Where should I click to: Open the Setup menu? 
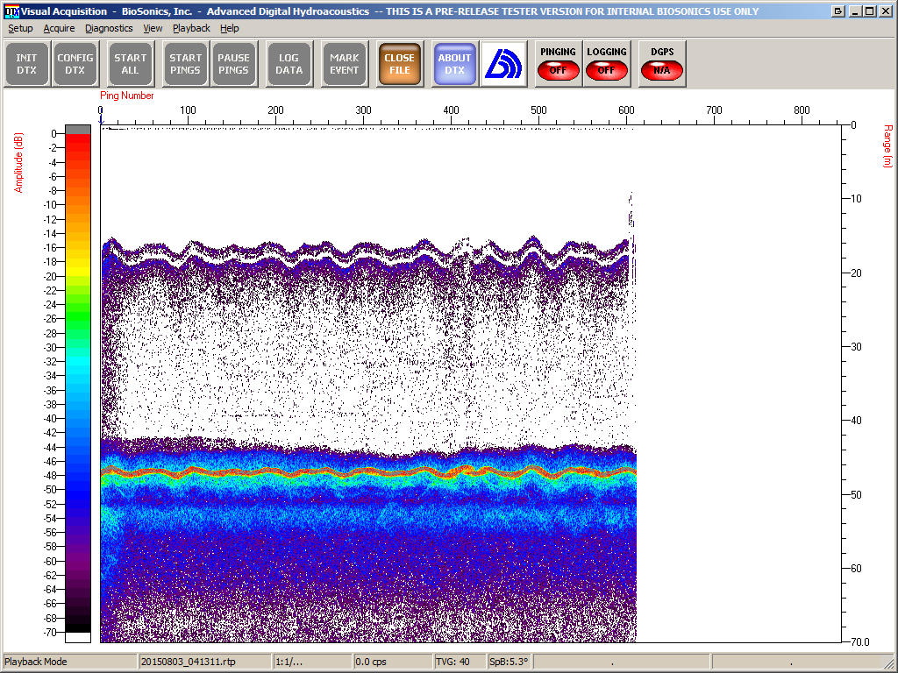[20, 28]
